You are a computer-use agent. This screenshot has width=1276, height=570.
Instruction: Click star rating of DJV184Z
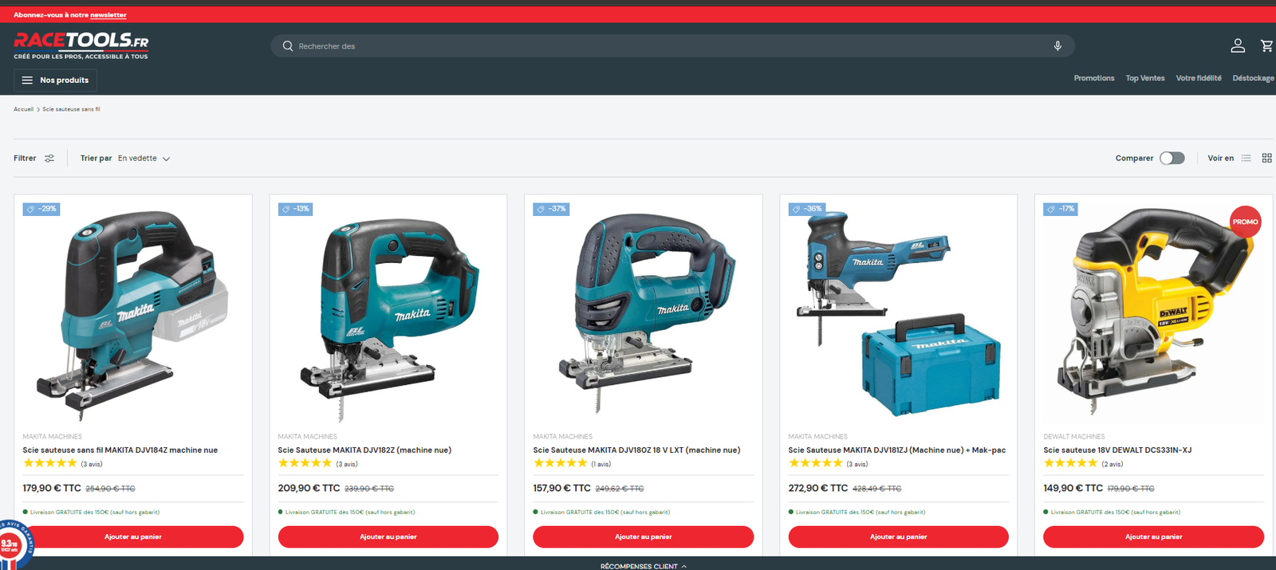click(x=49, y=463)
